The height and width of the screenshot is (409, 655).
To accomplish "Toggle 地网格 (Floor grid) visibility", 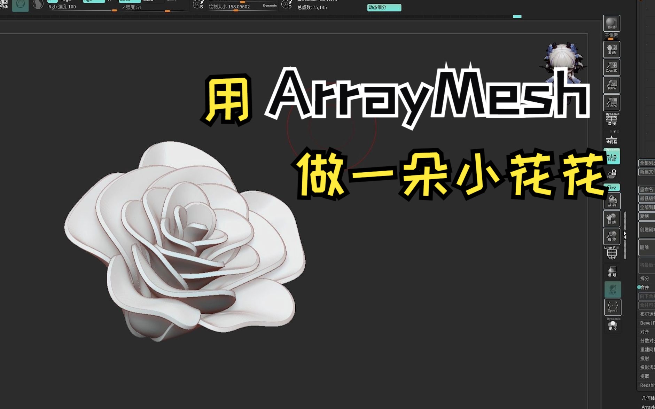I will pos(612,139).
